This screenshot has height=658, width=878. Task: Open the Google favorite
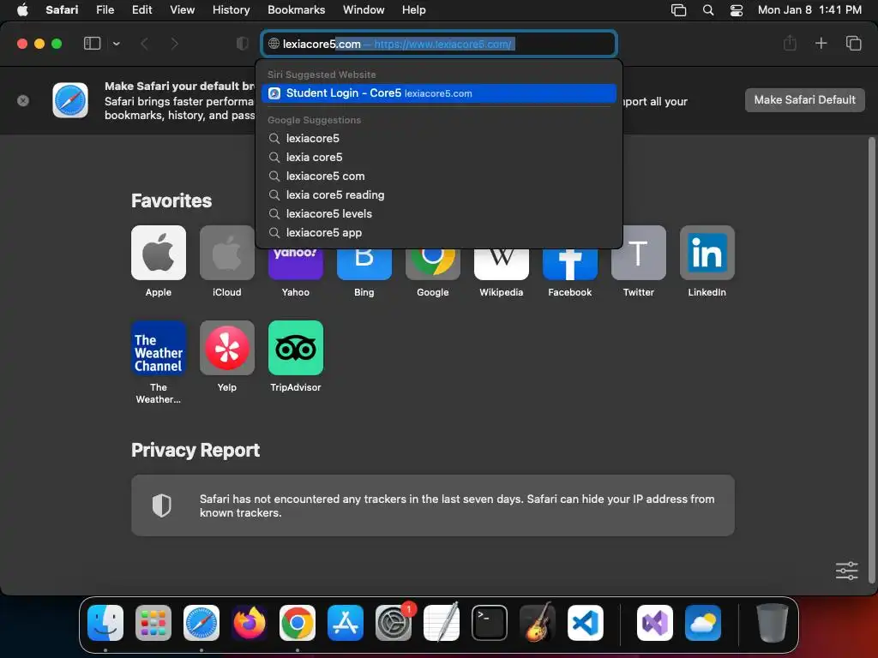click(433, 264)
